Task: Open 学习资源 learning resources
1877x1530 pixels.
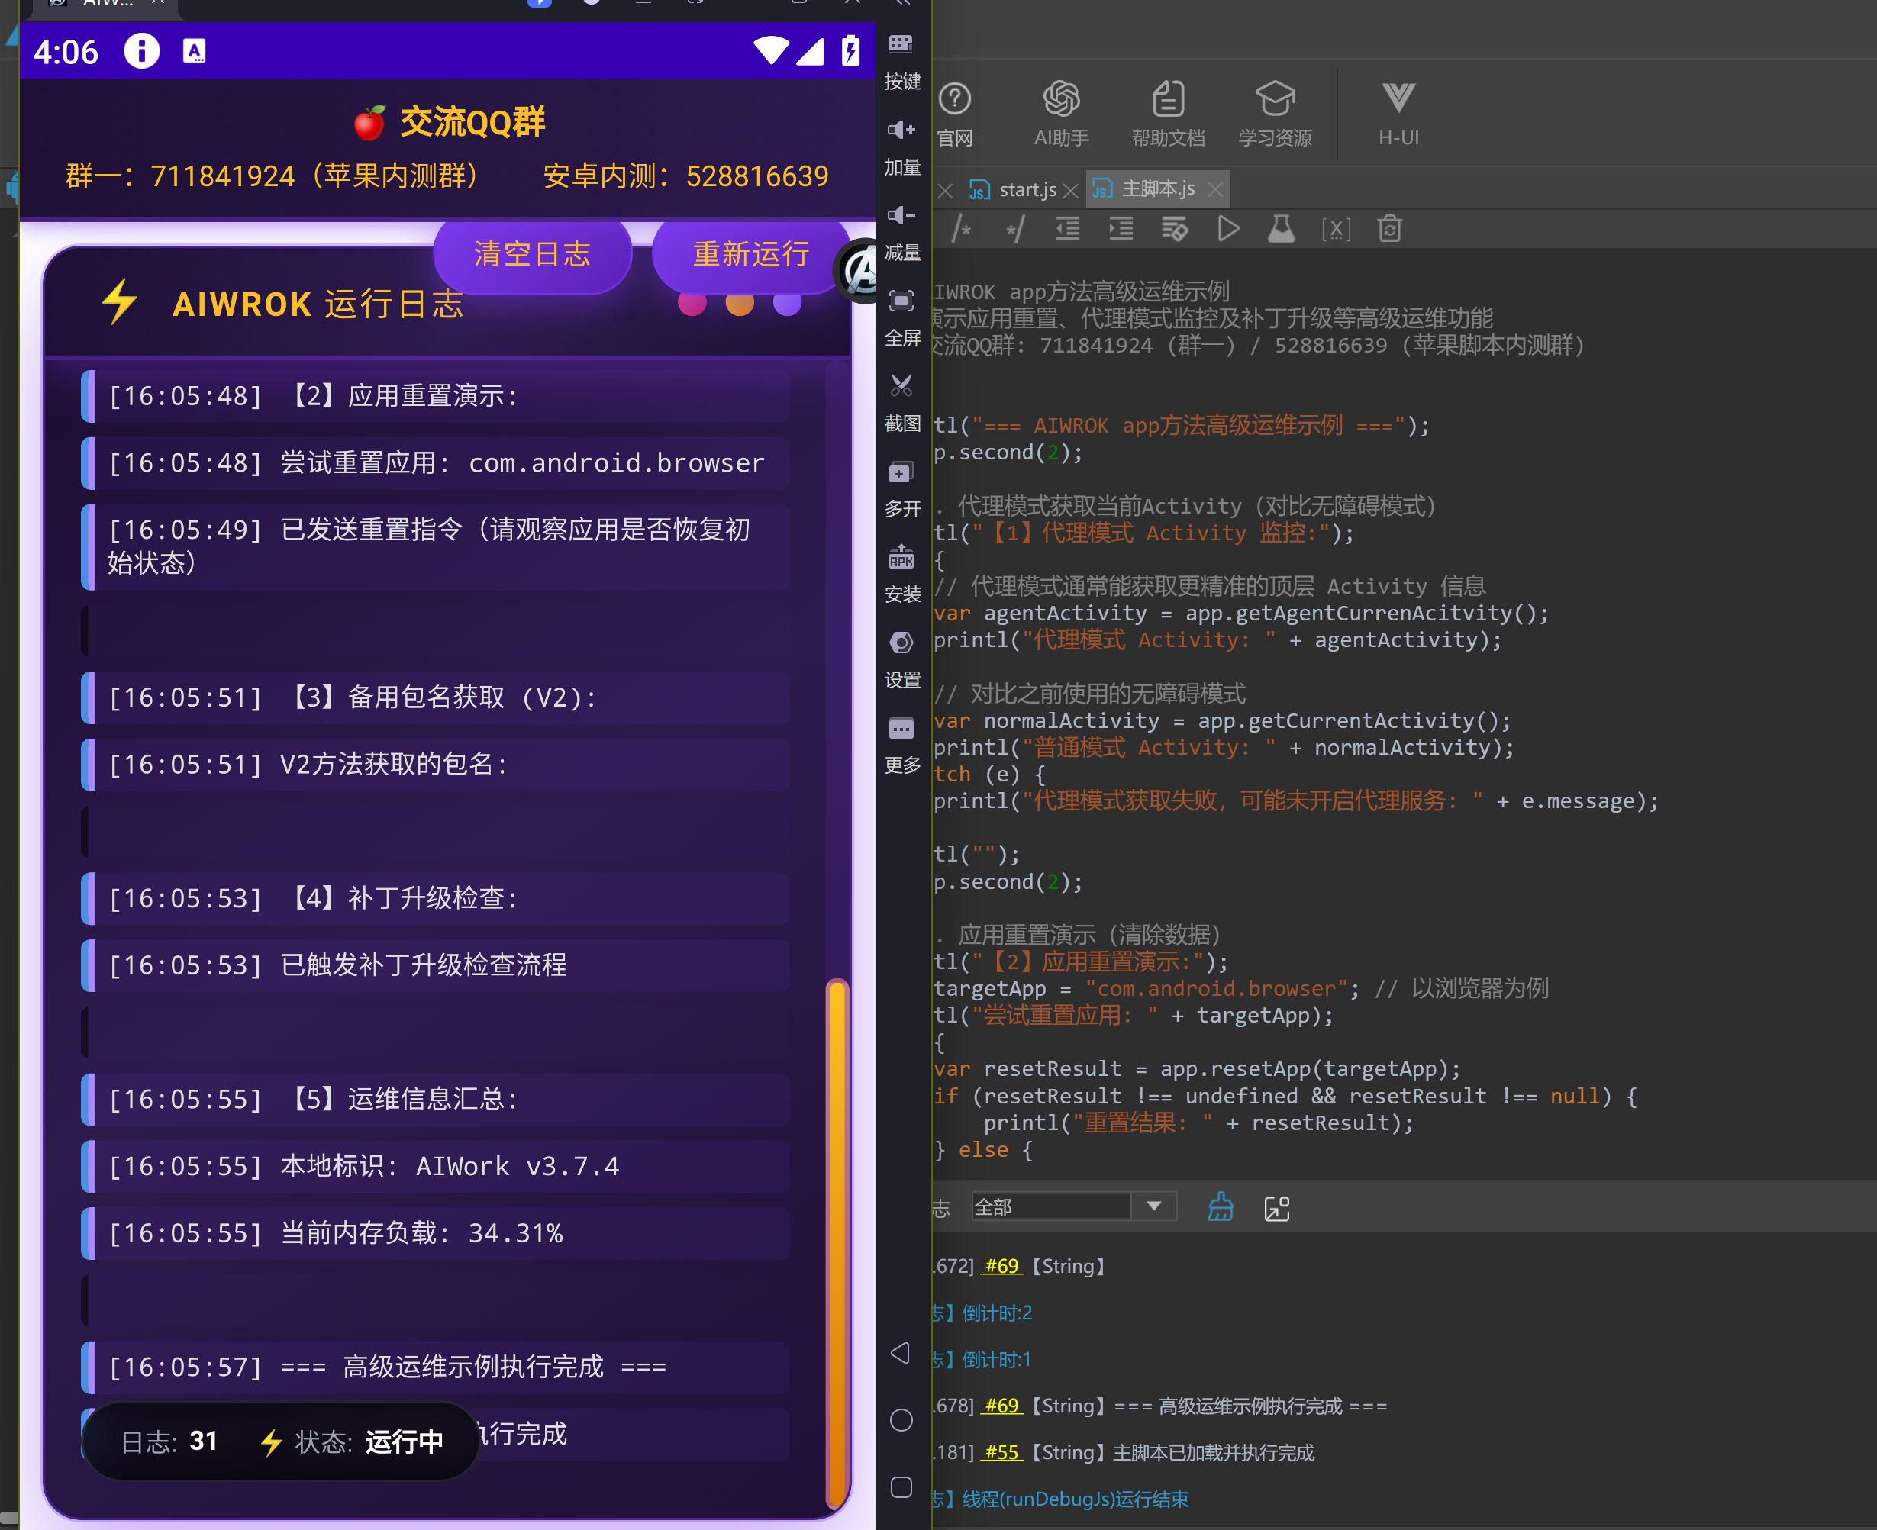Action: [x=1275, y=114]
